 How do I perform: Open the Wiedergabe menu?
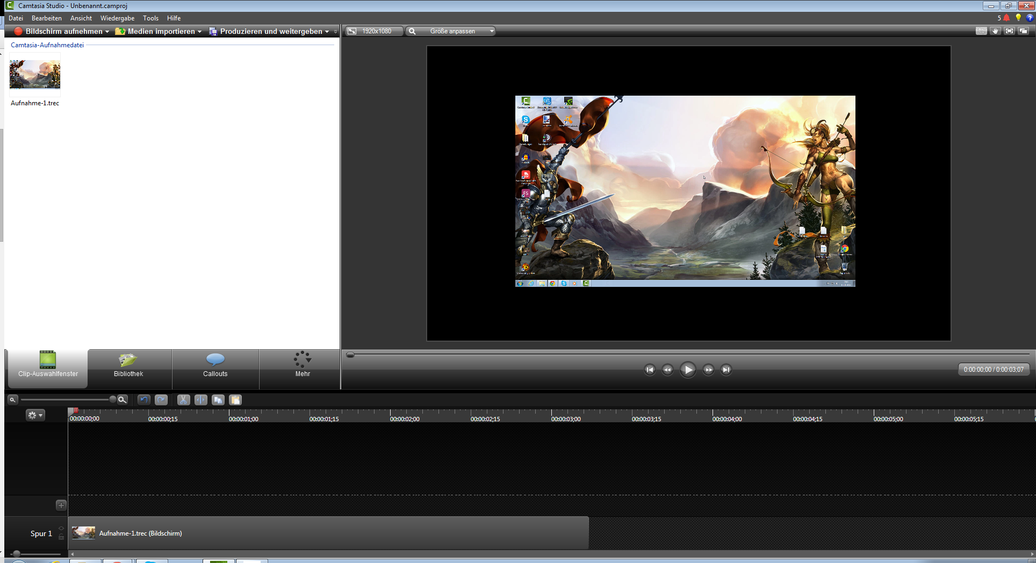(117, 18)
